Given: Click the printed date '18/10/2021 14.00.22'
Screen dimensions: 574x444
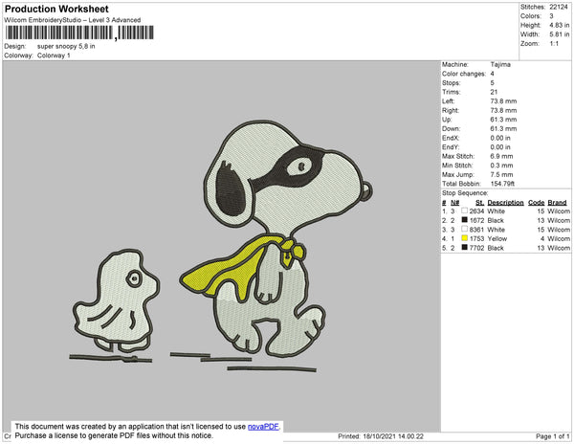Looking at the screenshot, I should point(393,436).
